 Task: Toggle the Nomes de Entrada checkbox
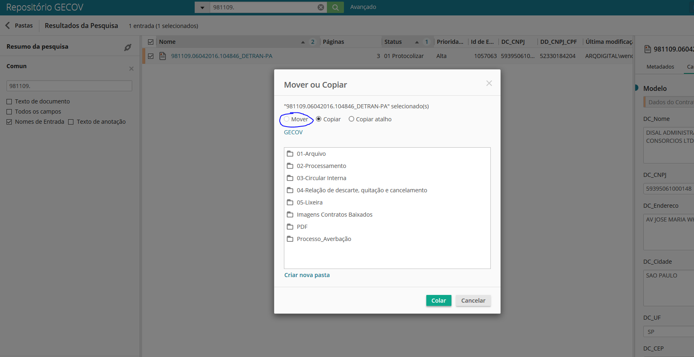coord(9,122)
